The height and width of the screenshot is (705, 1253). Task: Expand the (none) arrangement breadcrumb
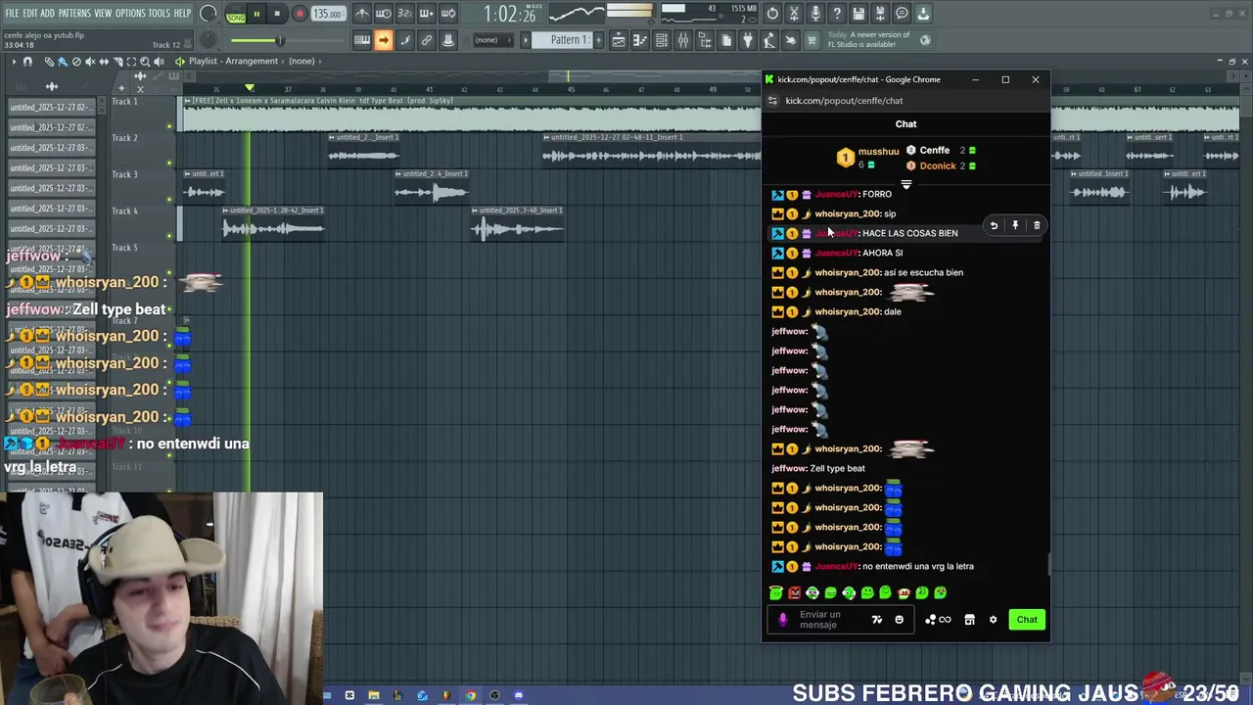click(302, 61)
